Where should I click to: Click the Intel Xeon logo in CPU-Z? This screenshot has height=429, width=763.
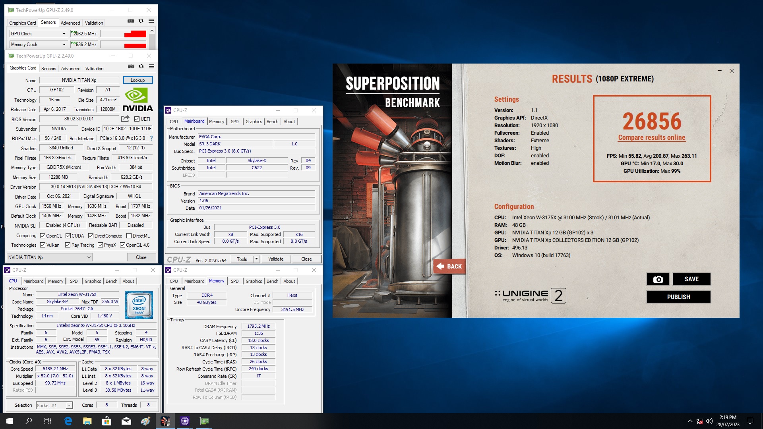[139, 305]
